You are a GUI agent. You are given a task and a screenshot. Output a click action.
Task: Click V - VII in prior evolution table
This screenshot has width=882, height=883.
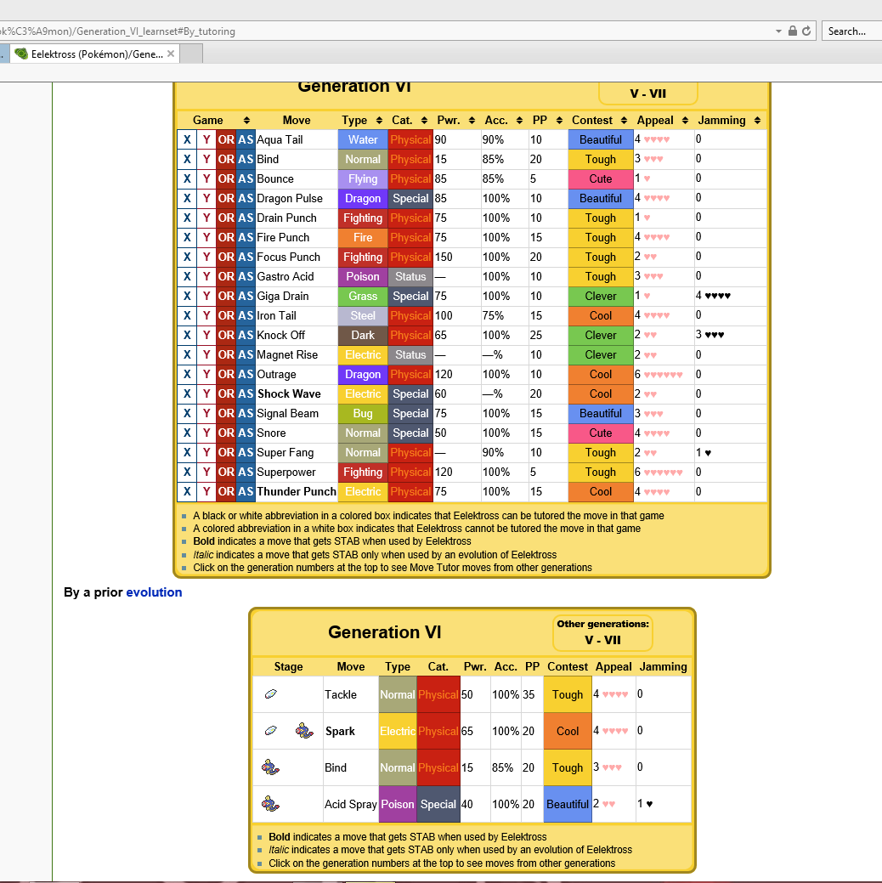pos(602,640)
